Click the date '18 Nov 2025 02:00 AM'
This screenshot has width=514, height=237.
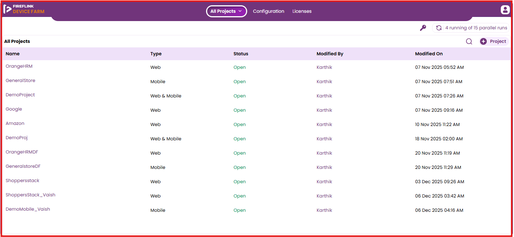[439, 139]
